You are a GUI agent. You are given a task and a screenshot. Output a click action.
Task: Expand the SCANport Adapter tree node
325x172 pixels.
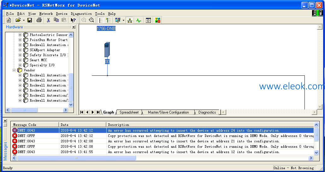(x=20, y=50)
